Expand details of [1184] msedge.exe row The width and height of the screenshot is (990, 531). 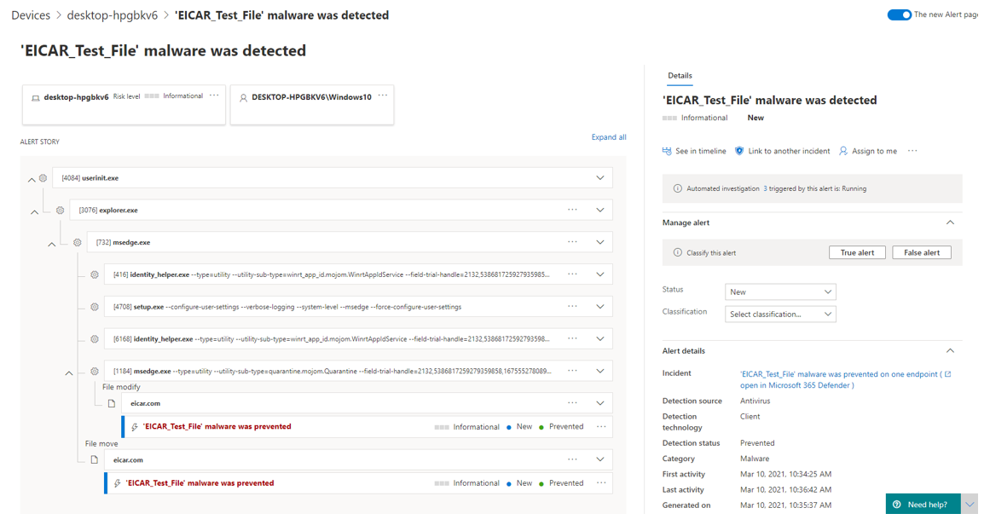pos(599,372)
